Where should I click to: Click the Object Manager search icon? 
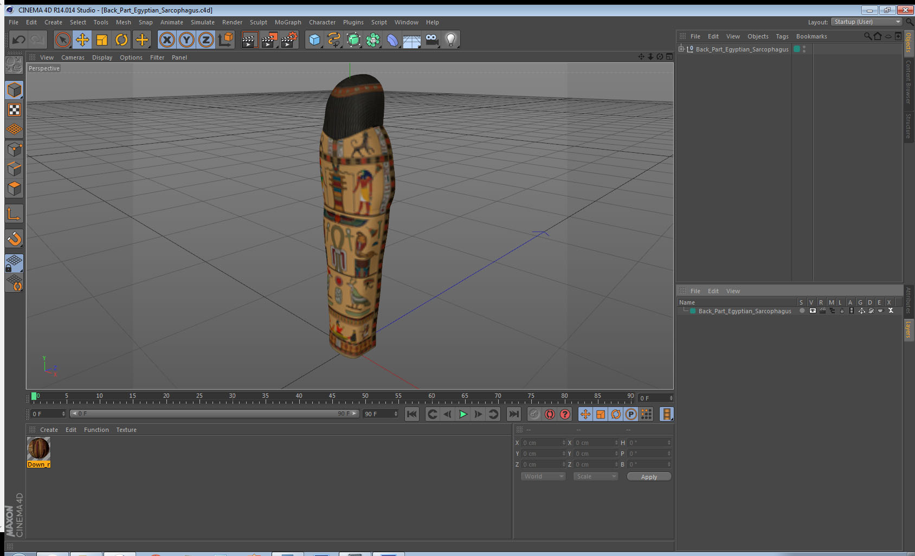pyautogui.click(x=867, y=36)
